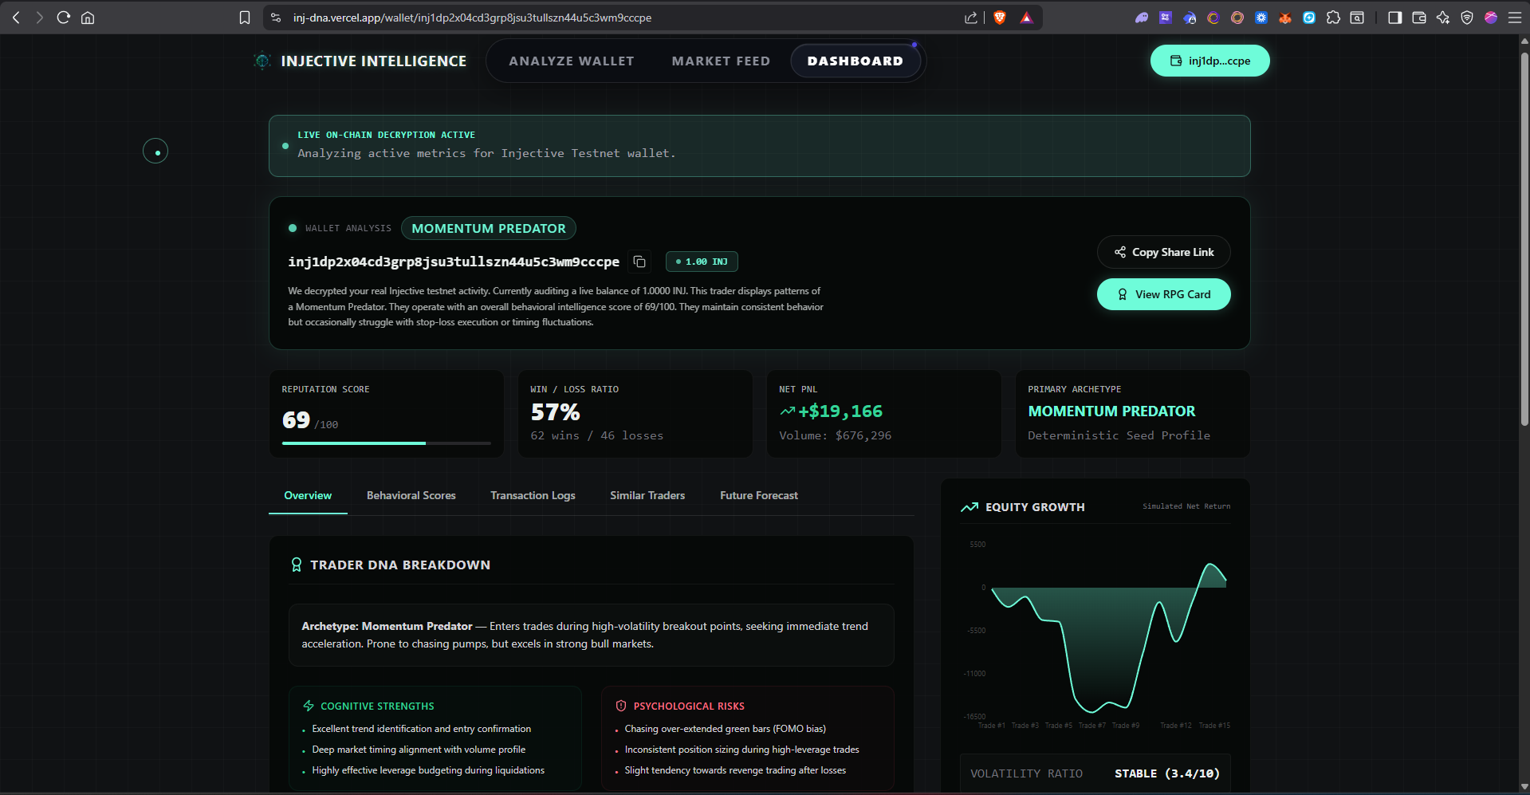Screen dimensions: 1530x795
Task: Open the browser home page icon
Action: (88, 18)
